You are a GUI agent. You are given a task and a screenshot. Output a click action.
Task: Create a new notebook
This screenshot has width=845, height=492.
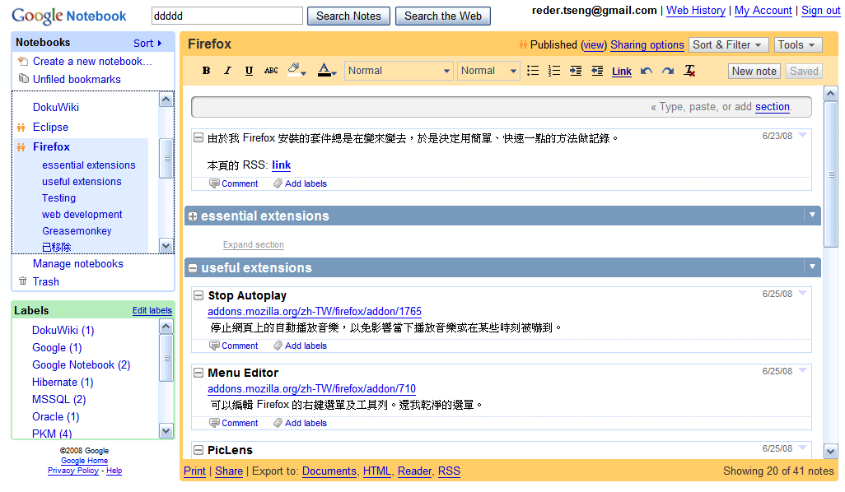click(x=92, y=62)
